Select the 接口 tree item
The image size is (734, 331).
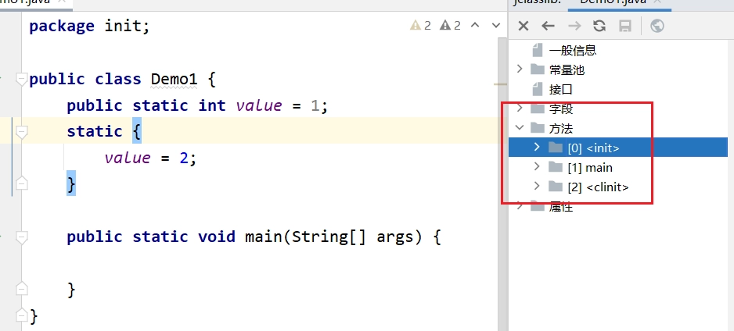pos(560,89)
